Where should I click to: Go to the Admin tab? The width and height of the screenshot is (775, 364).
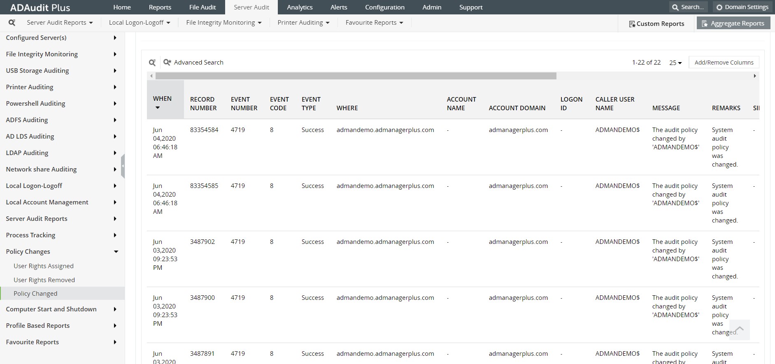[432, 7]
